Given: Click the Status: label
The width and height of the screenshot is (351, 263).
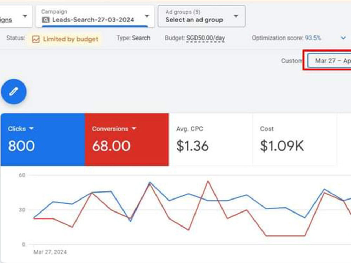Looking at the screenshot, I should [x=15, y=38].
